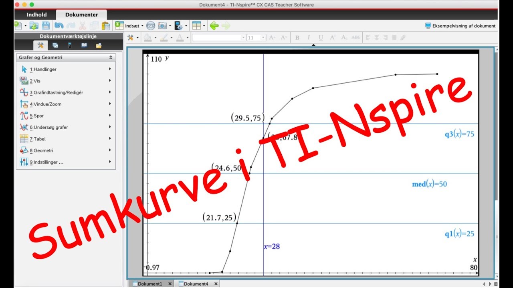The height and width of the screenshot is (288, 513).
Task: Open the fill color bucket picker
Action: point(148,37)
